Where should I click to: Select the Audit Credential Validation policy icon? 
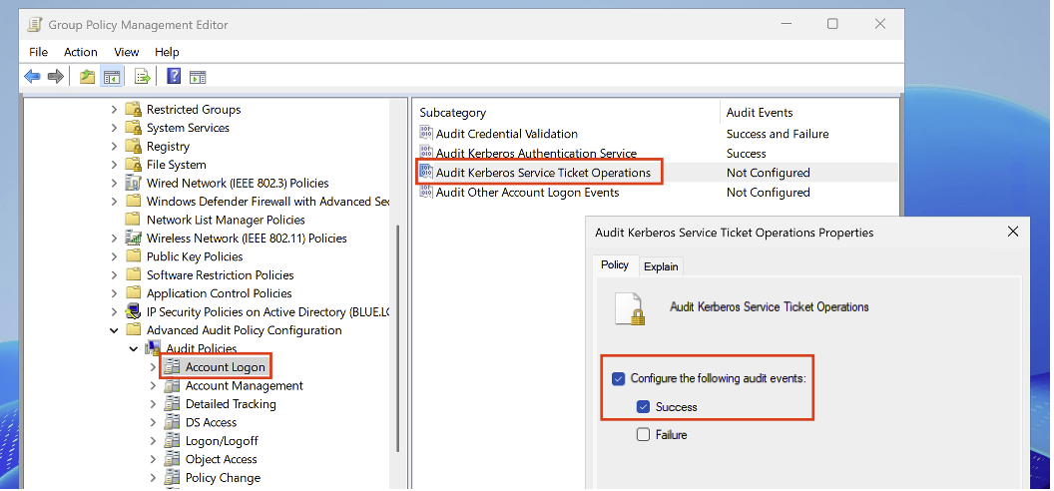(426, 134)
